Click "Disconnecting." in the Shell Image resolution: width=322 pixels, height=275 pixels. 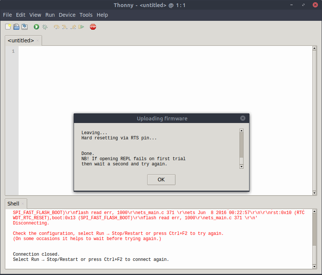click(31, 223)
